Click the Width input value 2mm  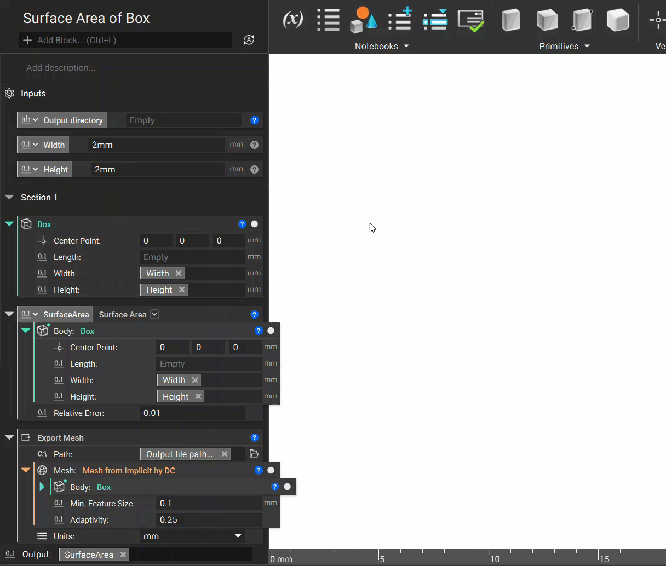(x=157, y=145)
